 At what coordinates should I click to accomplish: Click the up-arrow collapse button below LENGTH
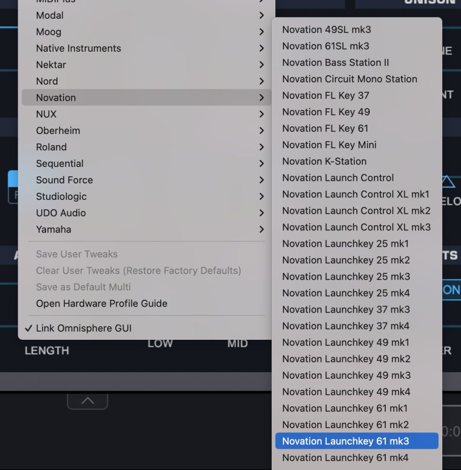tap(87, 401)
